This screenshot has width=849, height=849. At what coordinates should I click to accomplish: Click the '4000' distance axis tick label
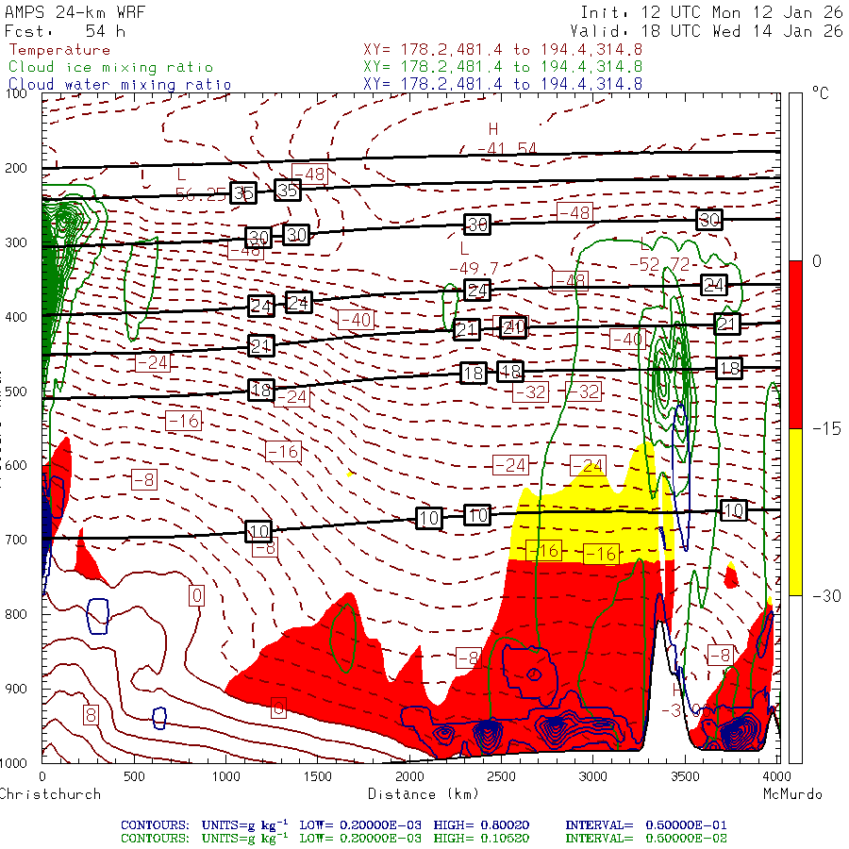(x=777, y=776)
